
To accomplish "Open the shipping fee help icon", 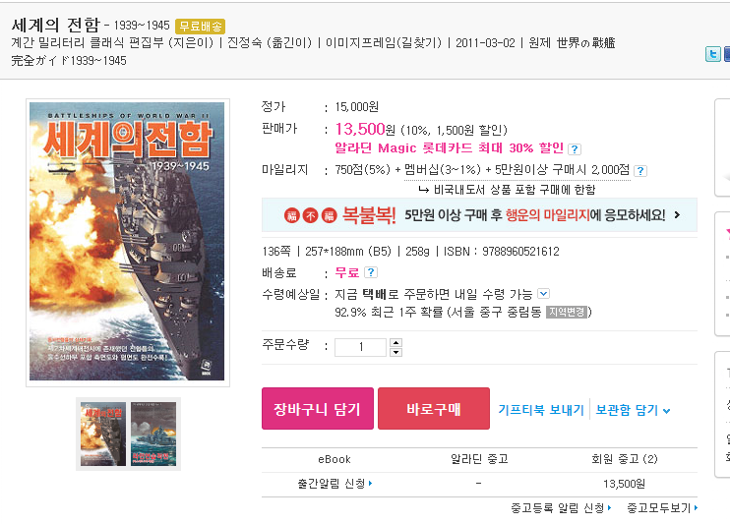I will tap(371, 272).
